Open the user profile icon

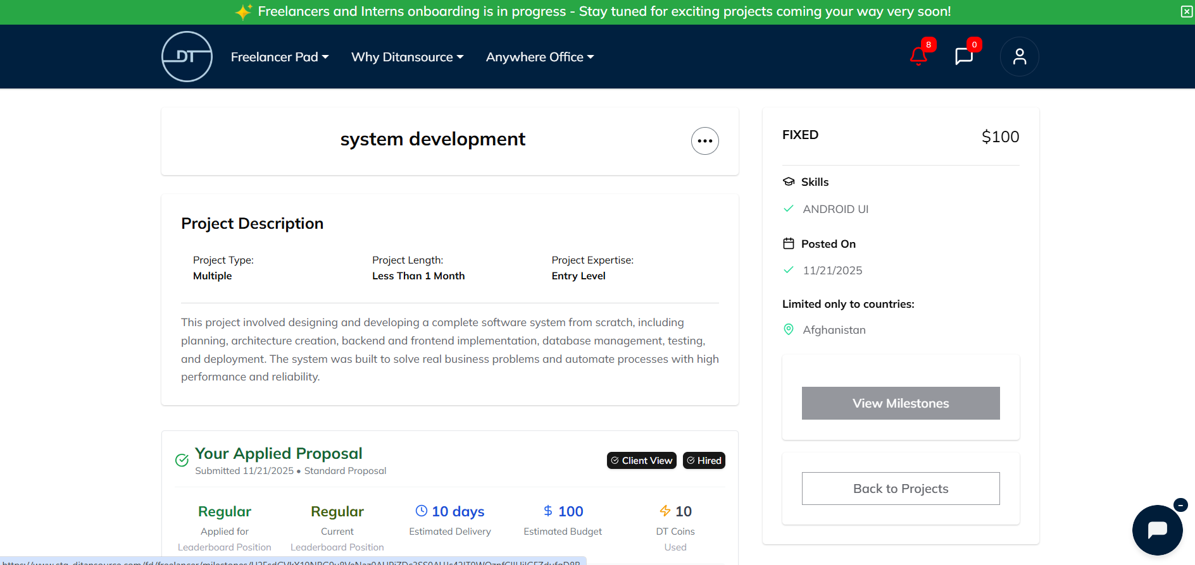tap(1019, 57)
